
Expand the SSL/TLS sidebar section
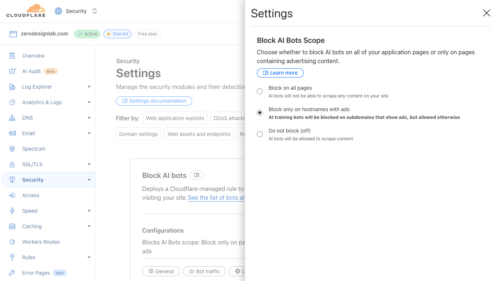[89, 164]
